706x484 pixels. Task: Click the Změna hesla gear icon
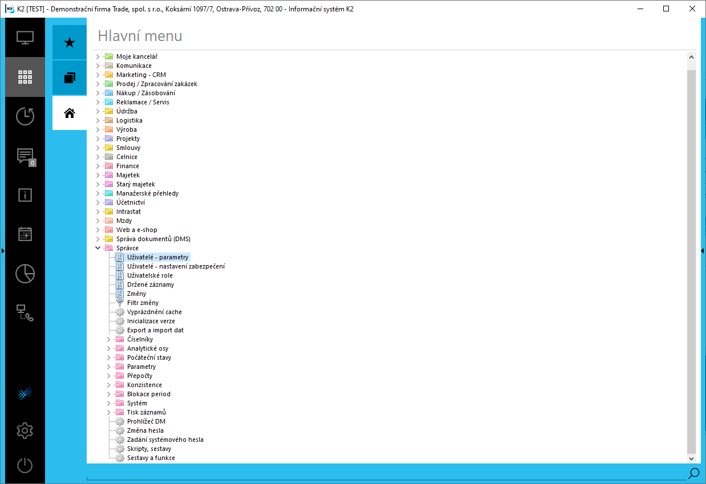120,430
